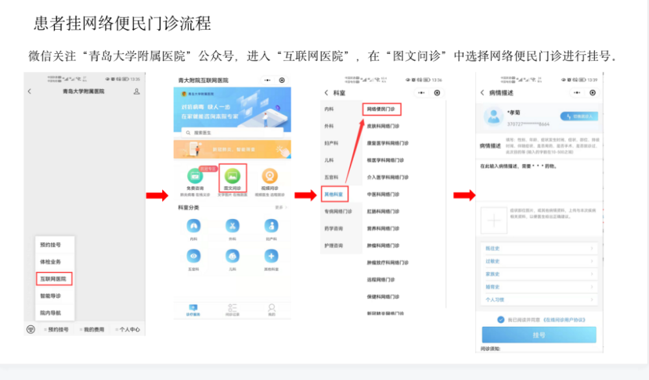Open the profile icon on 青岛大学附属医院 page

(x=136, y=91)
